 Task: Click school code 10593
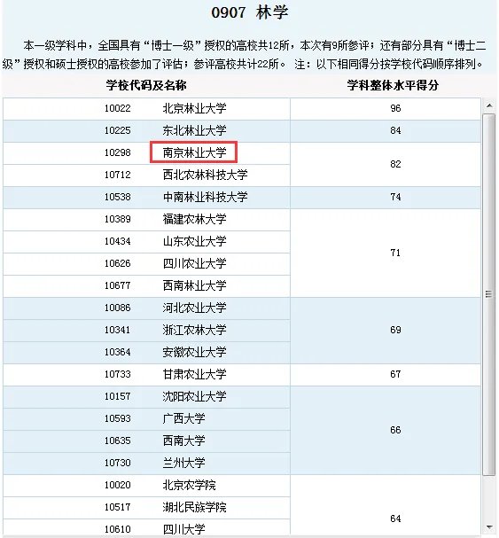118,418
